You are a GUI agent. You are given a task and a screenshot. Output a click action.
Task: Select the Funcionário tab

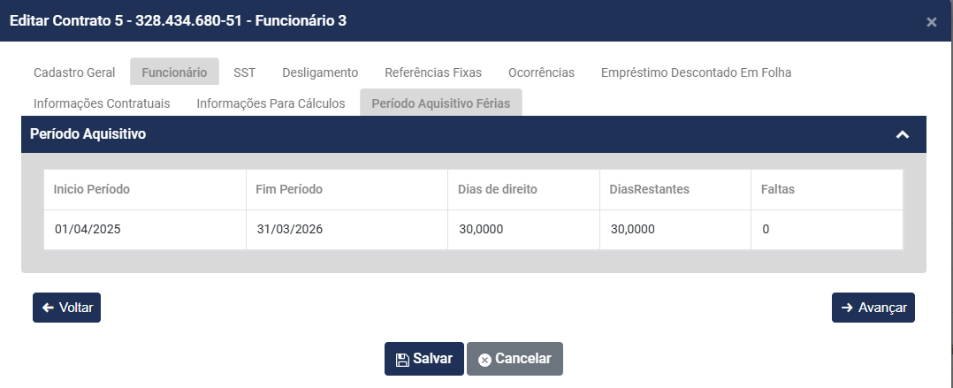coord(174,72)
